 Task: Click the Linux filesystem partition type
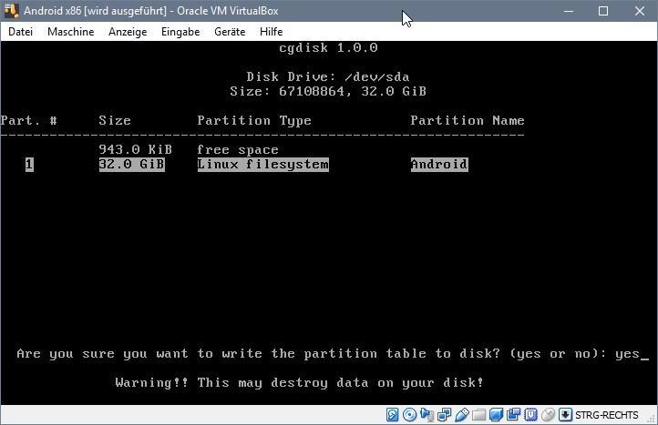(263, 165)
